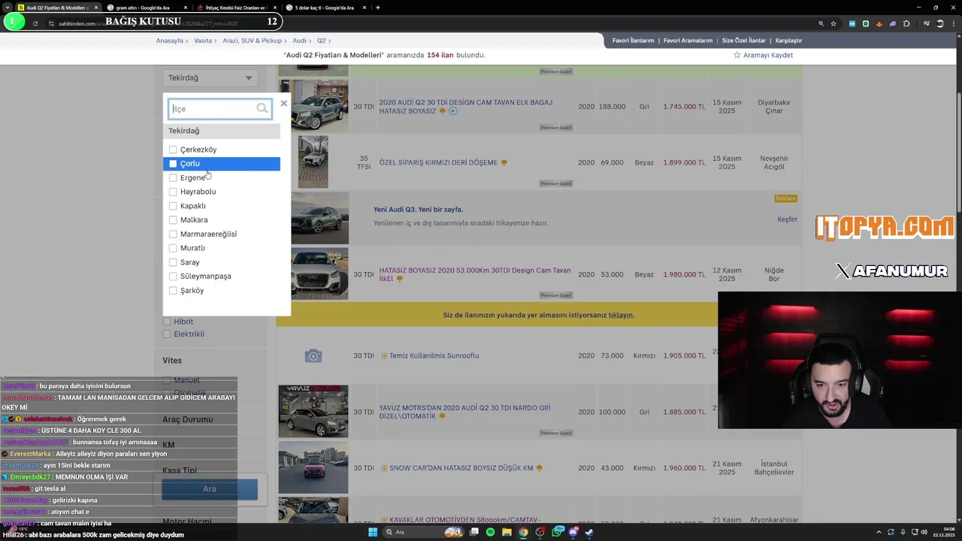Screen dimensions: 962x541
Task: Switch to 5 dolar kaç tl tab
Action: pyautogui.click(x=325, y=8)
